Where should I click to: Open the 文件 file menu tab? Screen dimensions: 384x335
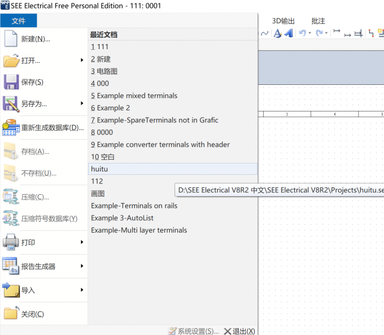tap(19, 20)
